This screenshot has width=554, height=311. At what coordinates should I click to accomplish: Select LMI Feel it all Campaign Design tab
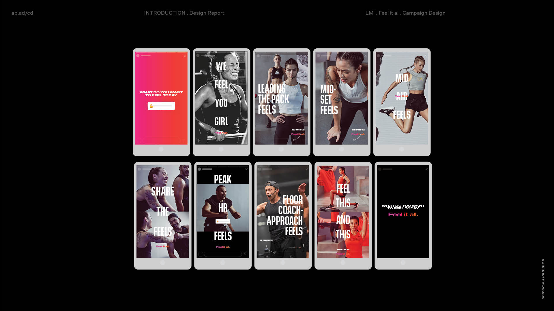405,13
